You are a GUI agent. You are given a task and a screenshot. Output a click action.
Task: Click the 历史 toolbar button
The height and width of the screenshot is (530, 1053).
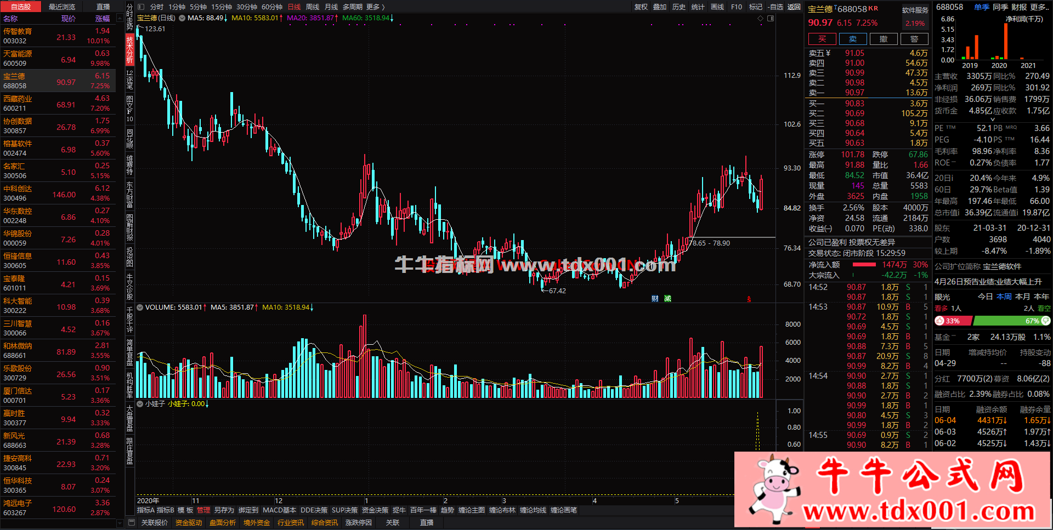pyautogui.click(x=679, y=7)
